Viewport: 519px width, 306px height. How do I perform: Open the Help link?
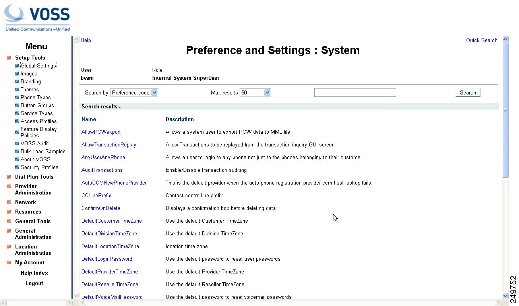[86, 40]
